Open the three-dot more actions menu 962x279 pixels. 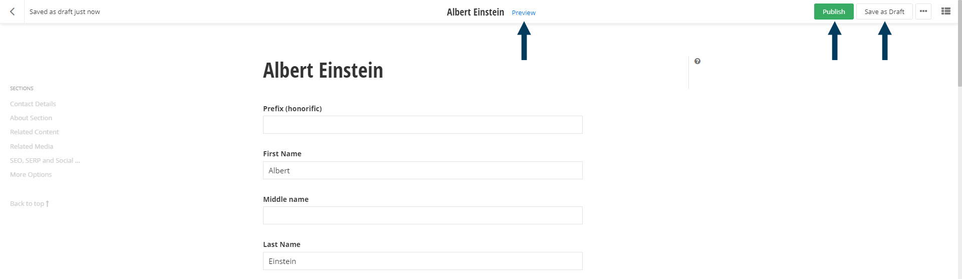(923, 12)
